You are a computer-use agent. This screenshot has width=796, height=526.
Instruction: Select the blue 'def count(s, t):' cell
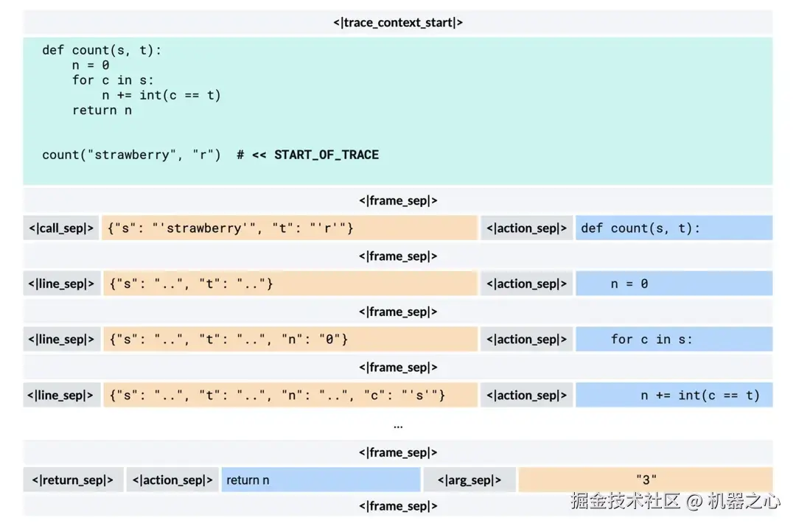[674, 228]
